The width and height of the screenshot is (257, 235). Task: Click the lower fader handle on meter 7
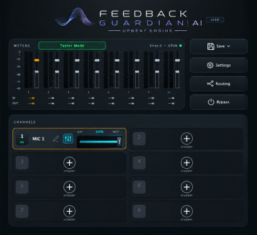pyautogui.click(x=137, y=72)
